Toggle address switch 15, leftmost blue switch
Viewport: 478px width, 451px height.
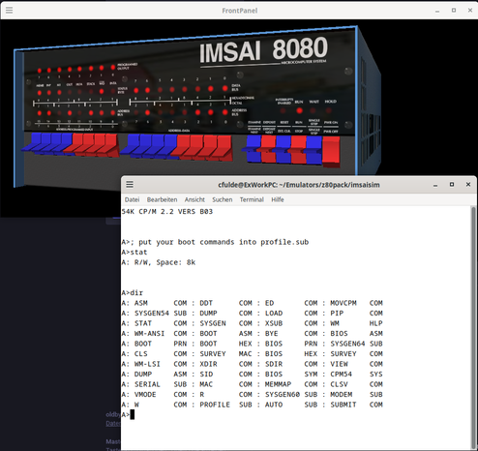[34, 142]
